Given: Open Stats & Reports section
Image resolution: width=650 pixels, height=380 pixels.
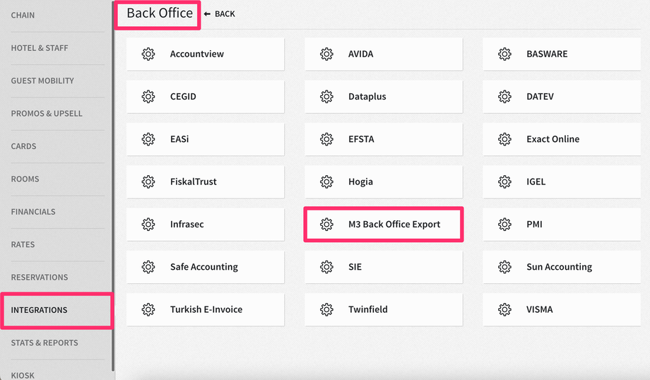Looking at the screenshot, I should [x=45, y=343].
